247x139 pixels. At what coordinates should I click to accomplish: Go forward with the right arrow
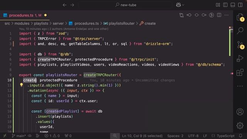(x=72, y=5)
